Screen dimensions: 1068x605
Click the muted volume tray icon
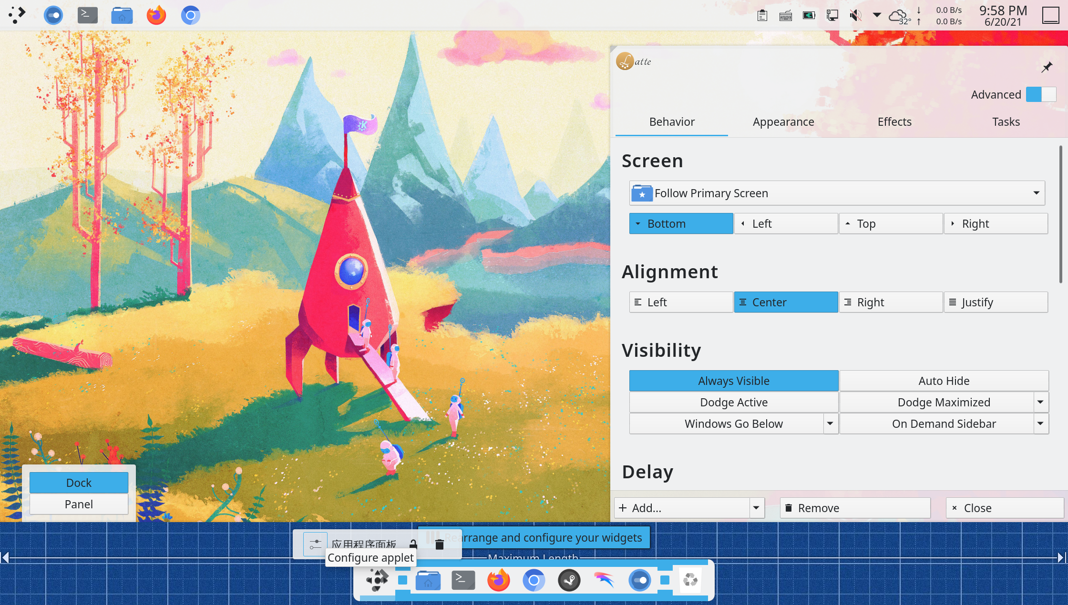[x=855, y=15]
